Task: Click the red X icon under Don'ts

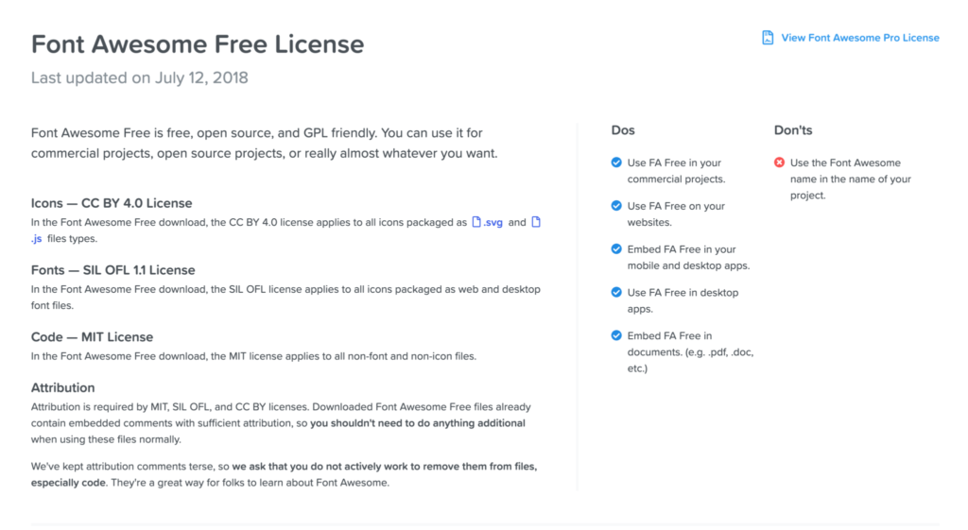Action: coord(779,162)
